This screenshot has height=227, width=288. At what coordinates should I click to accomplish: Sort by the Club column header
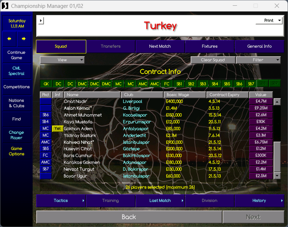click(x=142, y=95)
